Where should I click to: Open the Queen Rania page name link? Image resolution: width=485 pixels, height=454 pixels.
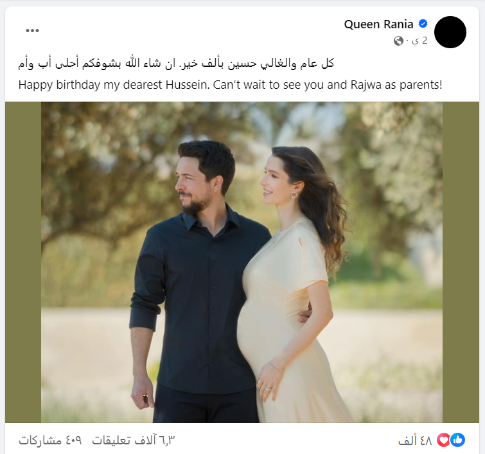click(x=378, y=24)
